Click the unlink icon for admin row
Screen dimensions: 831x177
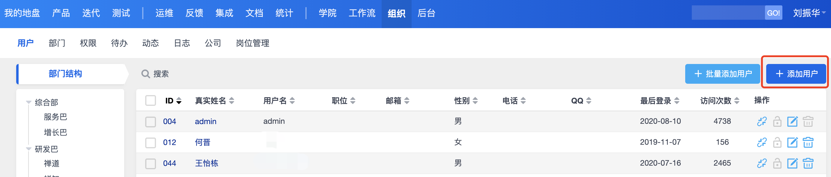(x=762, y=121)
